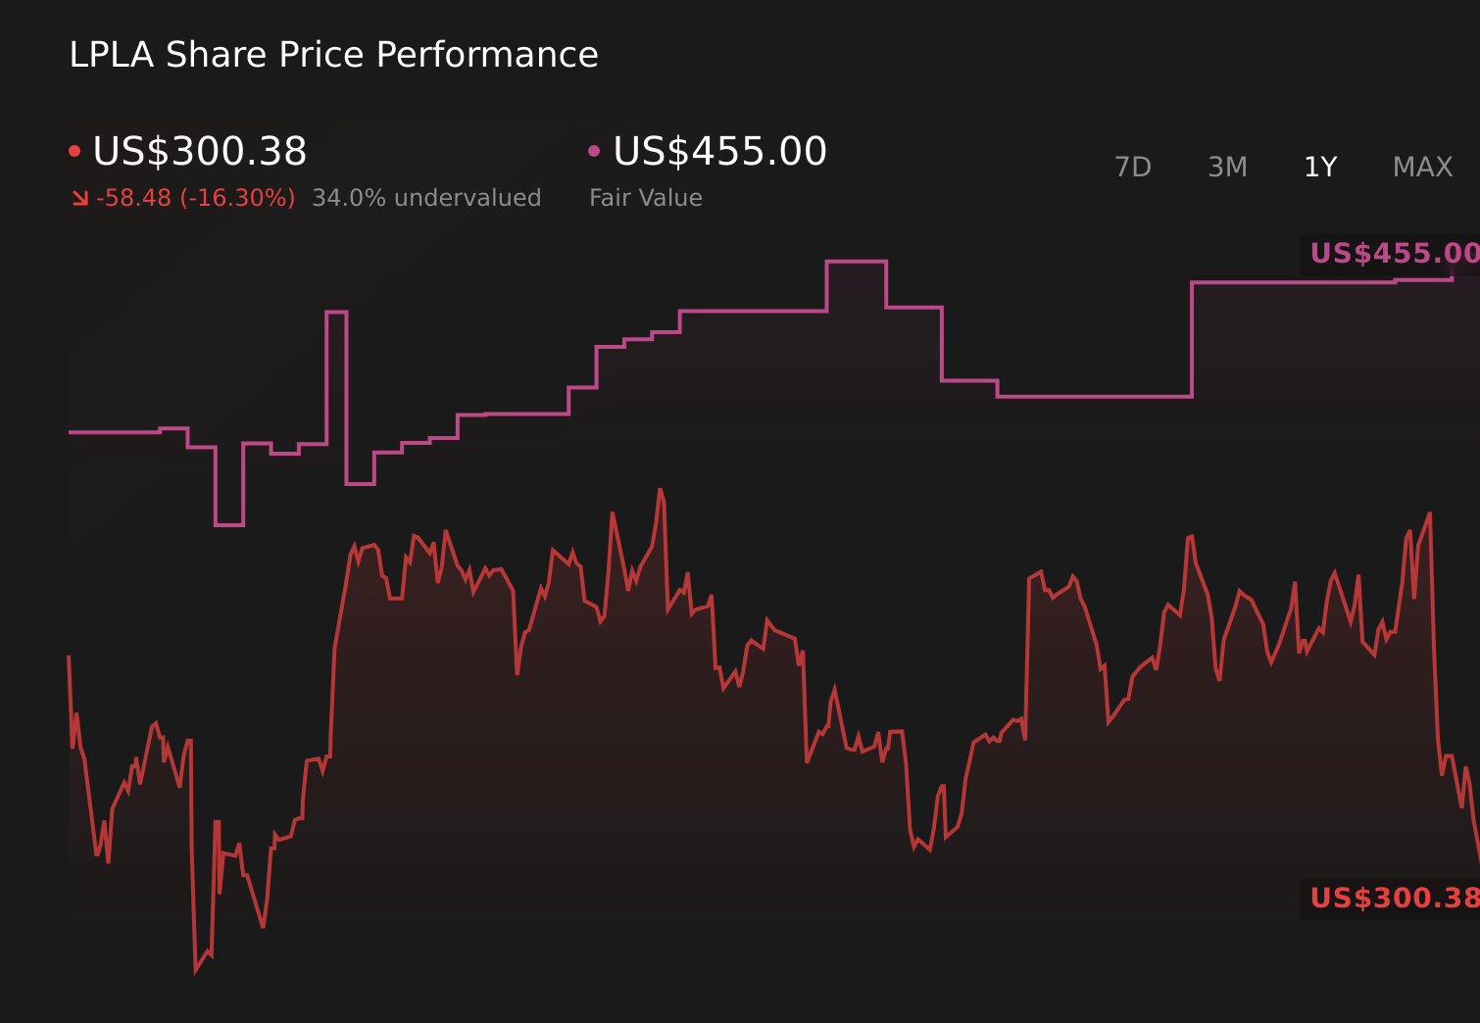Switch to the 7D time range
Screen dimensions: 1480x1023
click(1132, 168)
